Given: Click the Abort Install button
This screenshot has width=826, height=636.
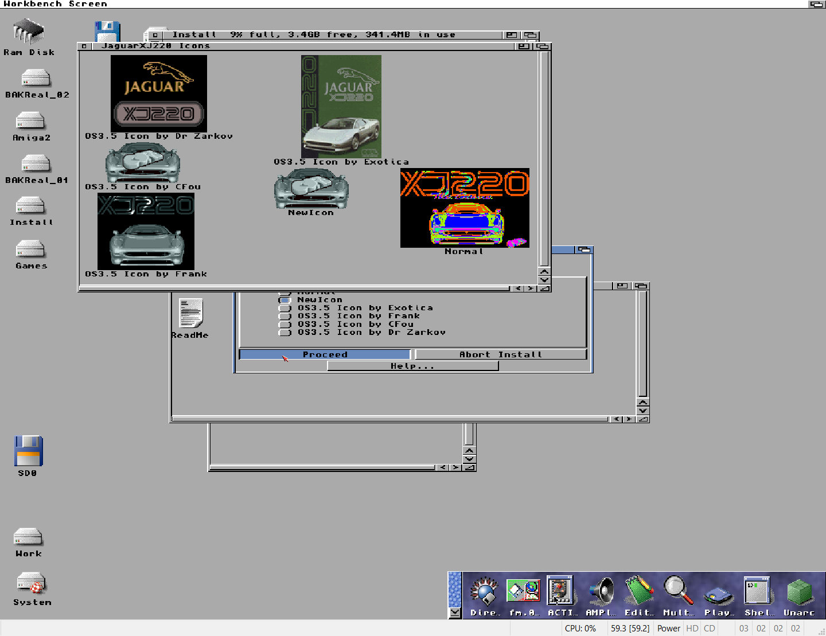Looking at the screenshot, I should coord(501,354).
